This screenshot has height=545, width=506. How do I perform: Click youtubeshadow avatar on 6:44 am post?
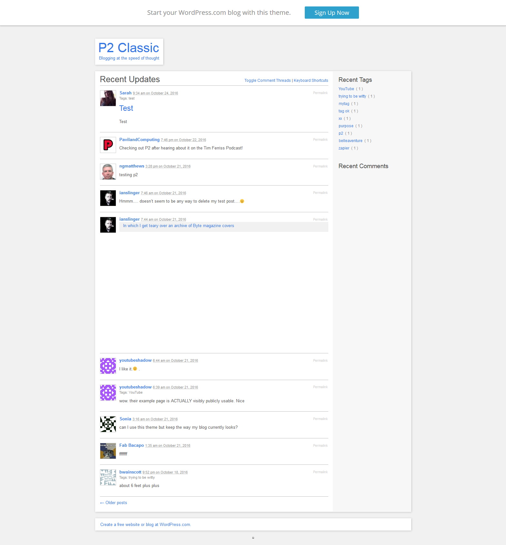(x=108, y=366)
